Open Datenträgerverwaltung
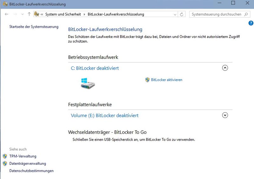Image resolution: width=254 pixels, height=179 pixels. [x=28, y=164]
